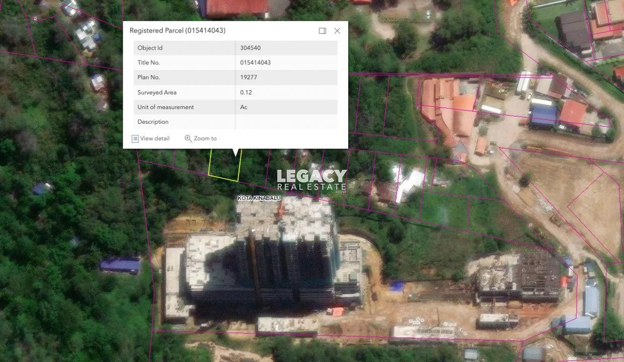Click the Plan No. value 19277
Image resolution: width=624 pixels, height=362 pixels.
(249, 77)
